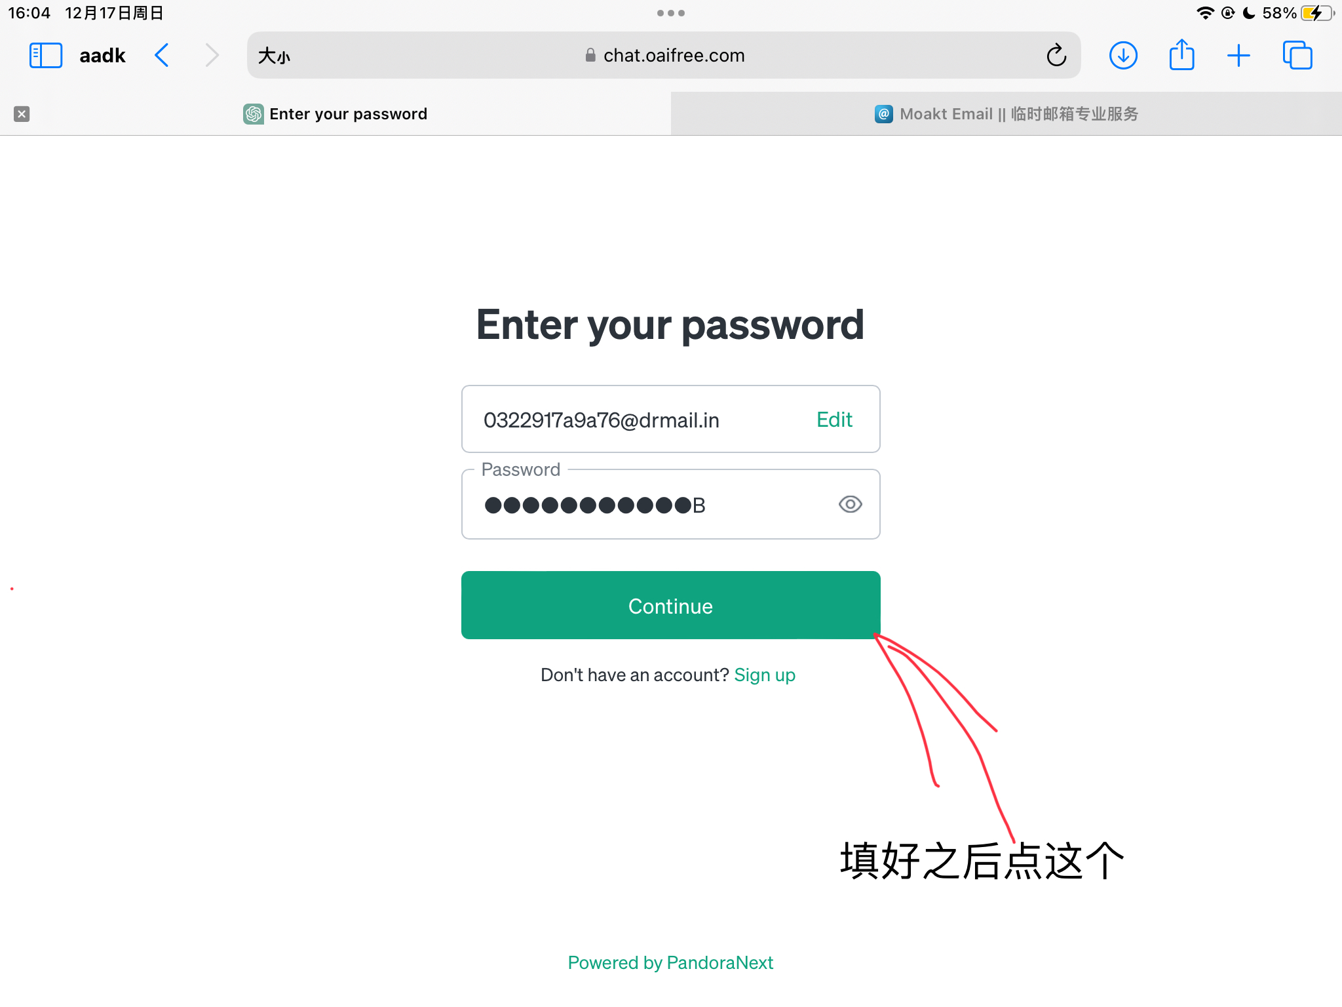Click the green Continue button
Image resolution: width=1342 pixels, height=1007 pixels.
(670, 605)
